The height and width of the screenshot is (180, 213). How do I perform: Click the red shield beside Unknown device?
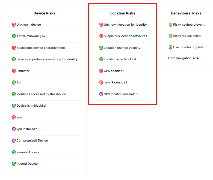pos(14,25)
